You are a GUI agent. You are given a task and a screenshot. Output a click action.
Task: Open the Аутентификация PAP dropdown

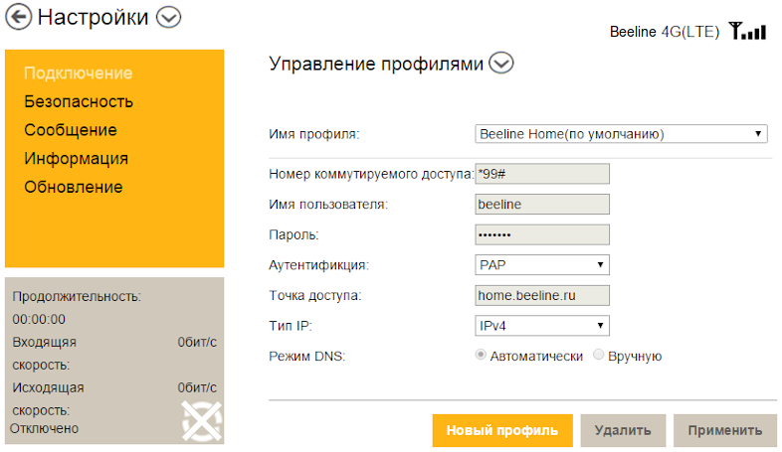pos(542,265)
